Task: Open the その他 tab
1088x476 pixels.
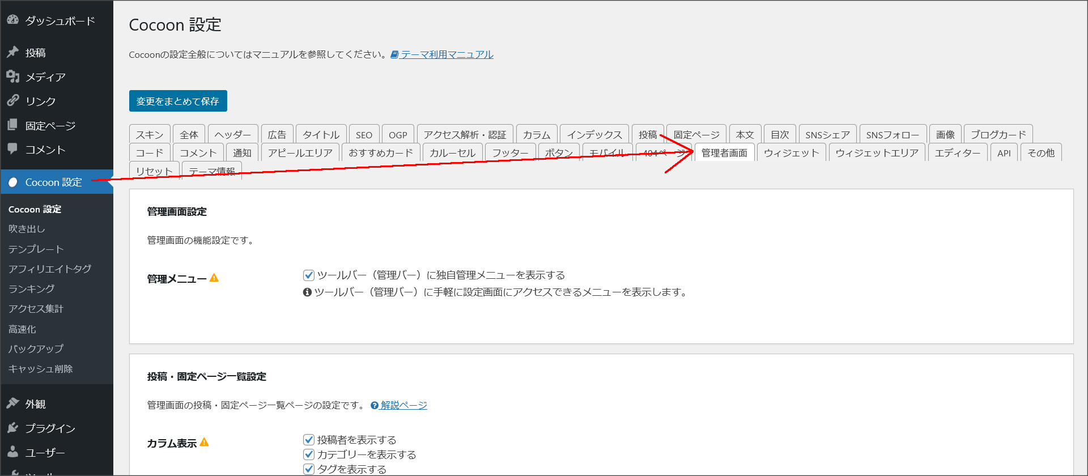Action: [x=1042, y=152]
